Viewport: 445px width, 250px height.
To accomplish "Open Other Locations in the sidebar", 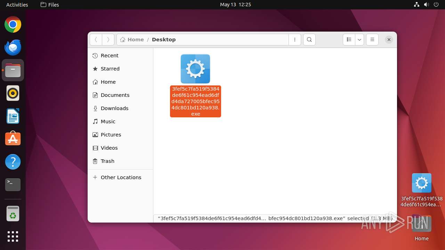I will 120,177.
